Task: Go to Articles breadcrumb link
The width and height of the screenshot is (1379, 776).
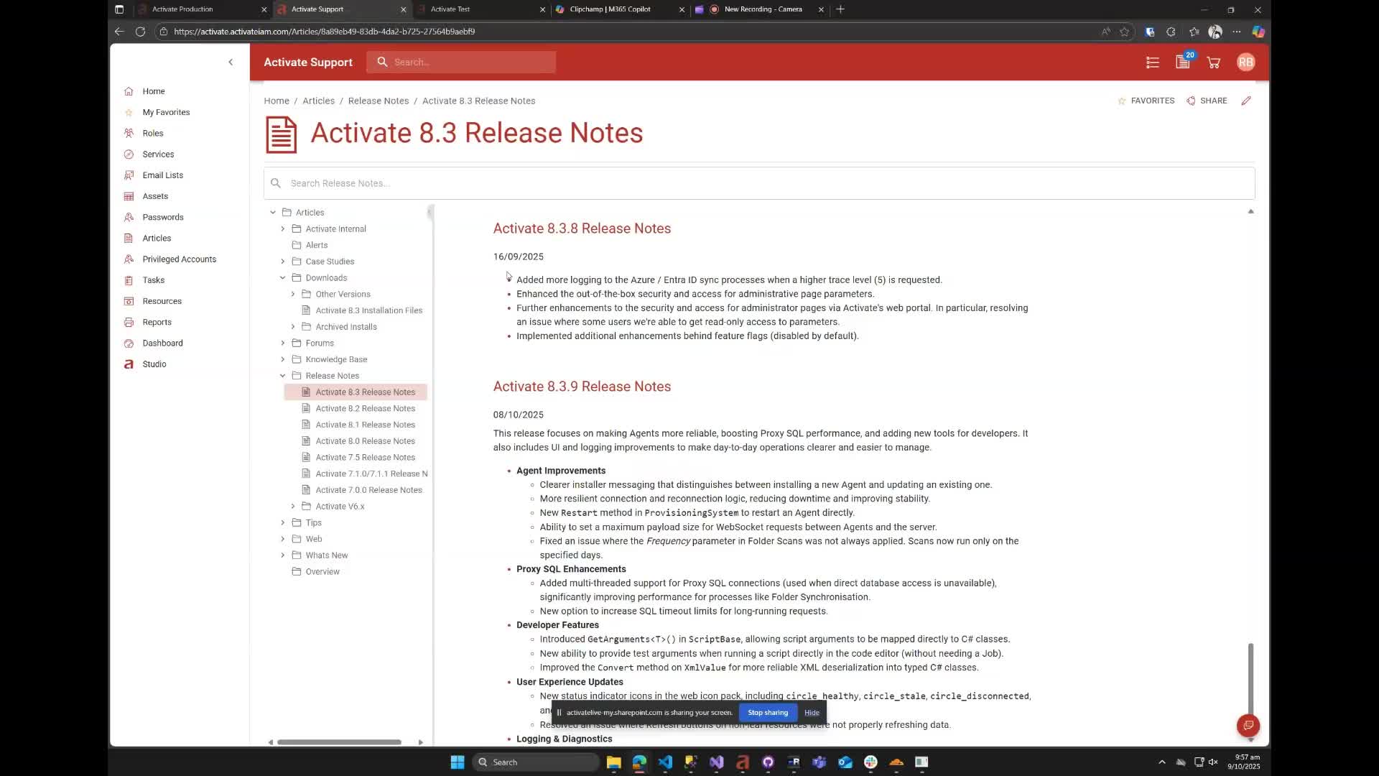Action: (x=318, y=101)
